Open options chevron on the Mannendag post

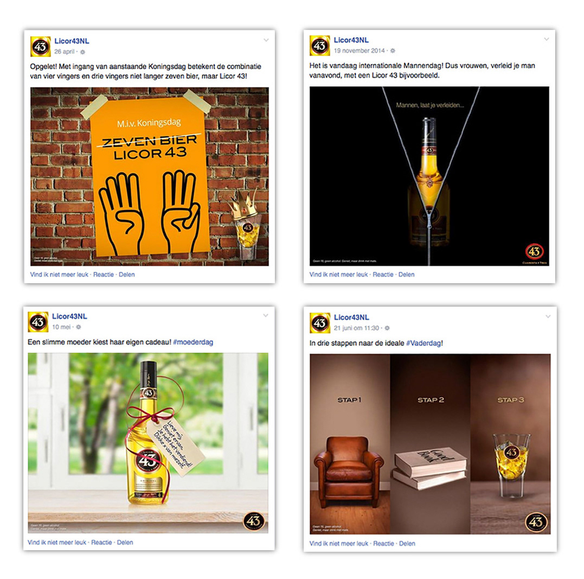[547, 39]
